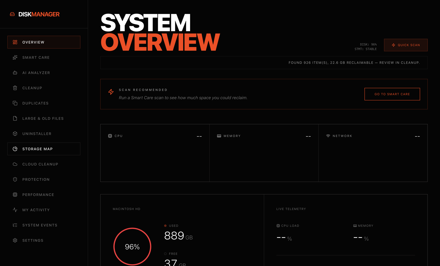This screenshot has height=266, width=440.
Task: Click the Large & Old Files document icon
Action: click(15, 118)
